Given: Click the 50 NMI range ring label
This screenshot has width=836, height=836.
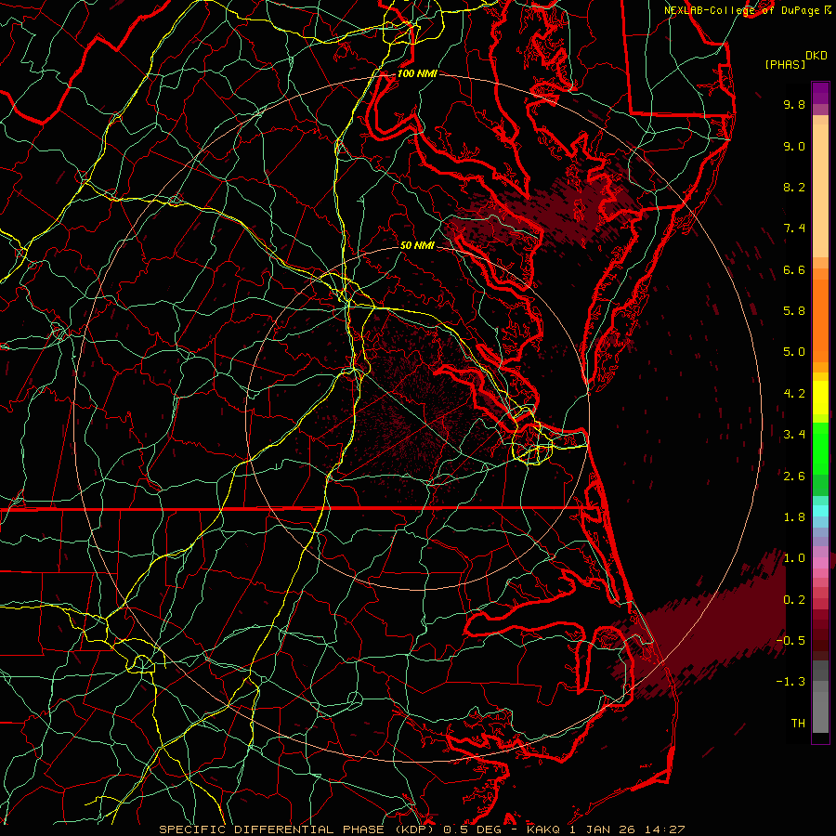Looking at the screenshot, I should click(417, 245).
